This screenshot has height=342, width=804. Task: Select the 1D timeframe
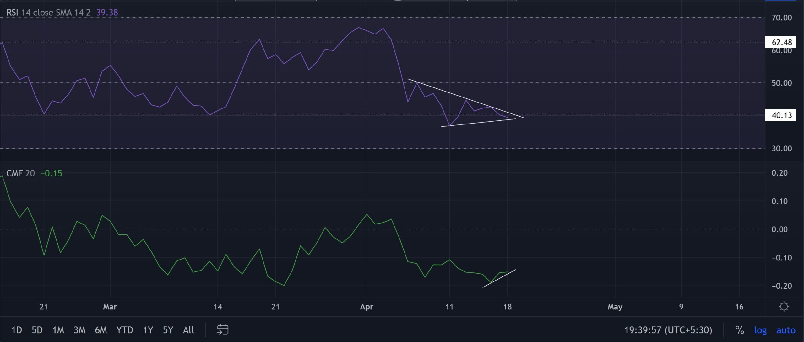pyautogui.click(x=17, y=330)
